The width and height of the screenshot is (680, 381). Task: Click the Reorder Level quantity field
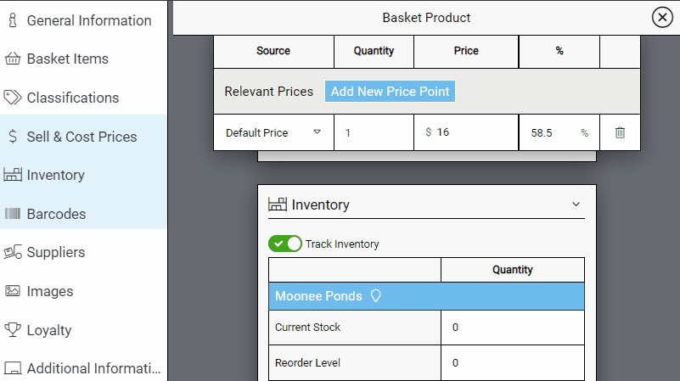512,363
